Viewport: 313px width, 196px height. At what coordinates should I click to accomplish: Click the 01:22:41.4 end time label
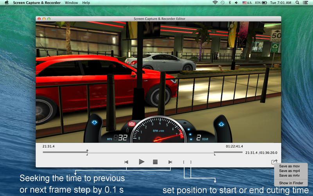coord(234,146)
